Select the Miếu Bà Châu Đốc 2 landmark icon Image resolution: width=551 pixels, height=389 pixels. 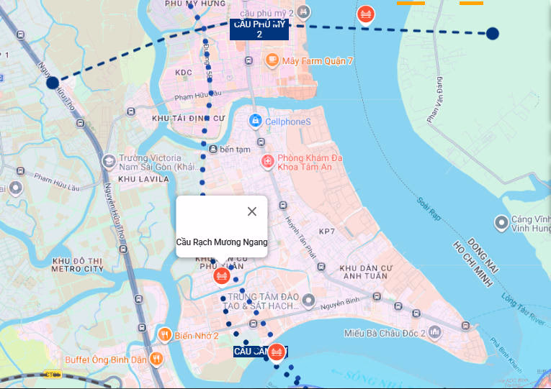(435, 332)
